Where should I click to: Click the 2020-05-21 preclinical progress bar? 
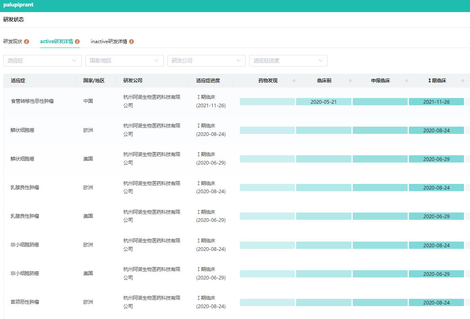click(x=324, y=102)
